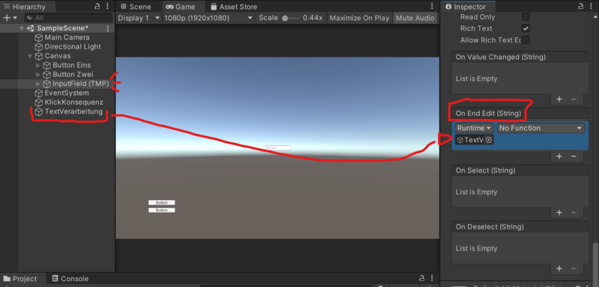Image resolution: width=599 pixels, height=287 pixels.
Task: Open the 1080p resolution dropdown
Action: pyautogui.click(x=209, y=18)
